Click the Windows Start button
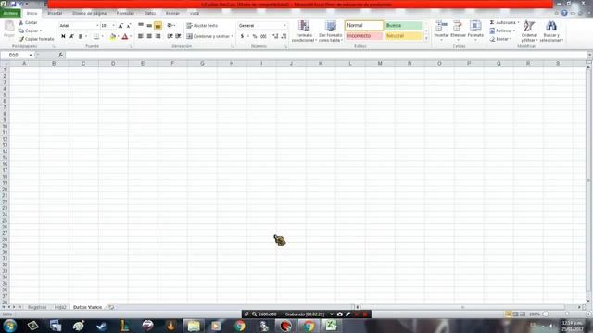Image resolution: width=593 pixels, height=333 pixels. coord(10,326)
